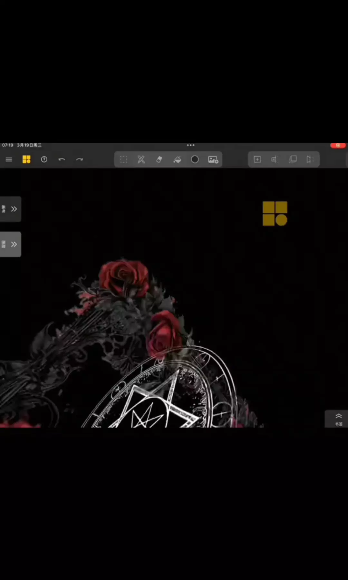Click the yellow blocks app logo in toolbar
Screen dimensions: 348x580
26,159
